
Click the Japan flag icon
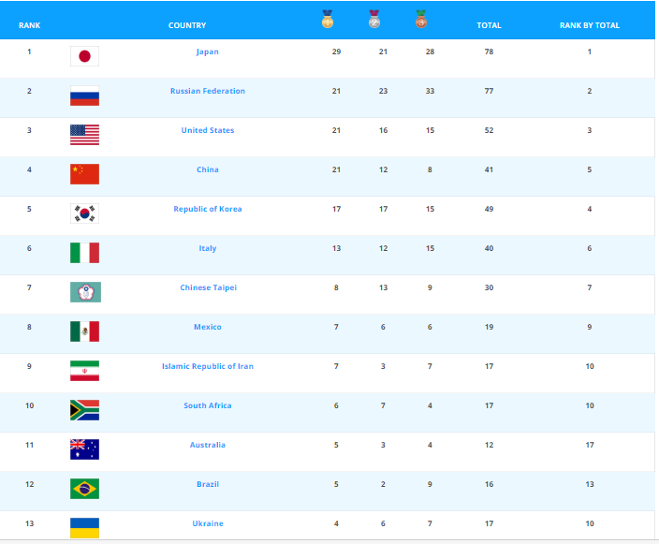(x=84, y=56)
